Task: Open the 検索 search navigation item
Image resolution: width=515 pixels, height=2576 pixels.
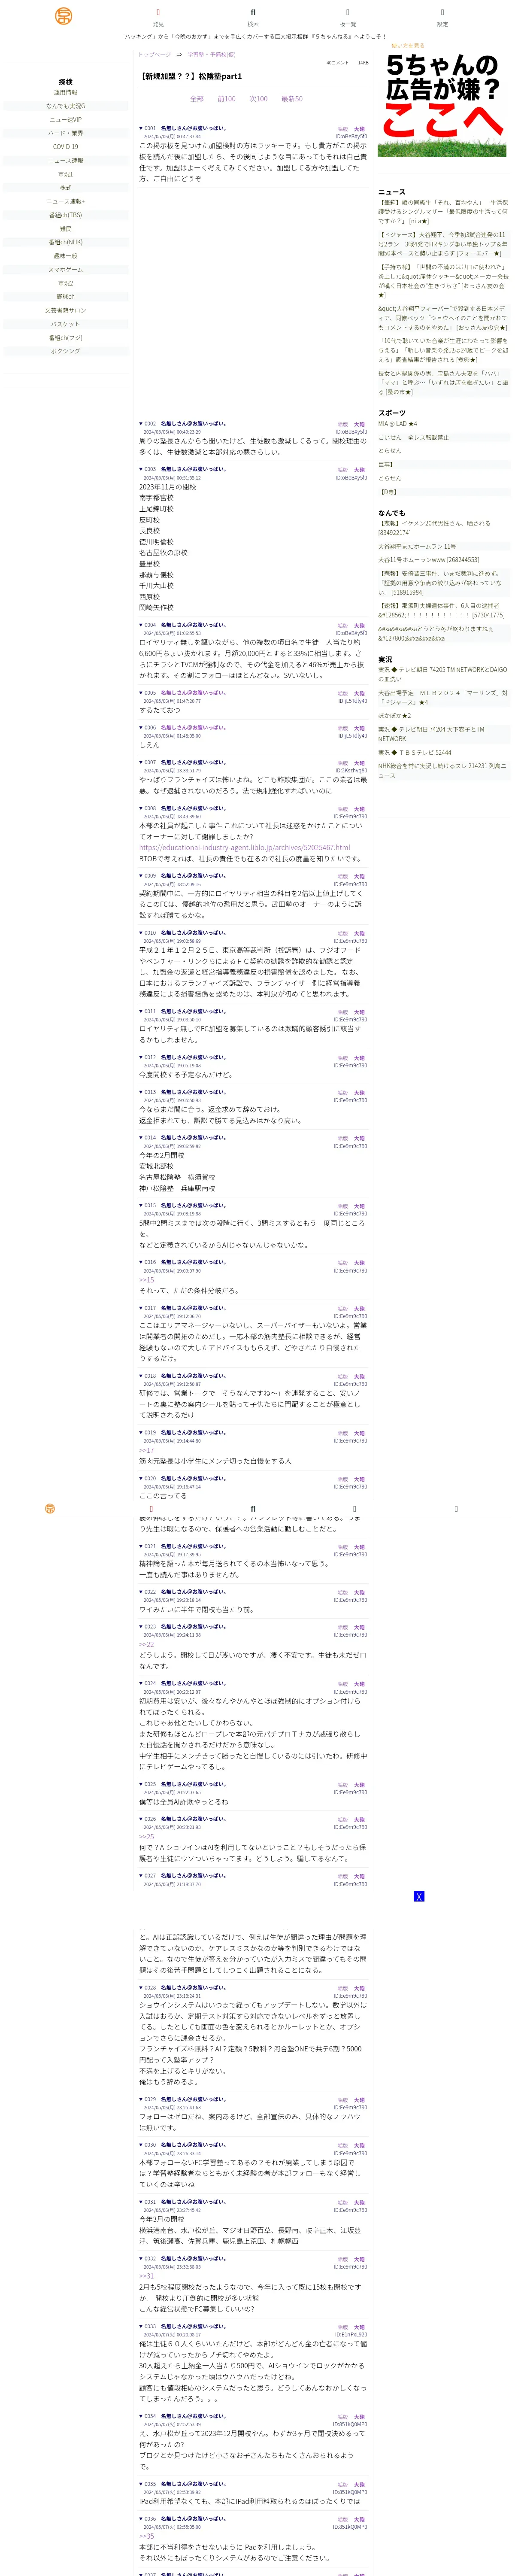Action: tap(253, 17)
